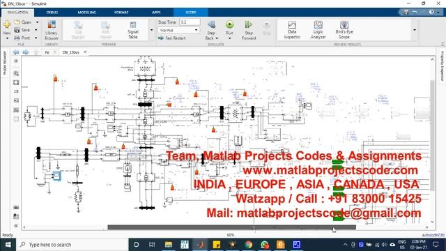Click the quick access save icon near the Undo arrow
The height and width of the screenshot is (251, 446).
click(406, 12)
